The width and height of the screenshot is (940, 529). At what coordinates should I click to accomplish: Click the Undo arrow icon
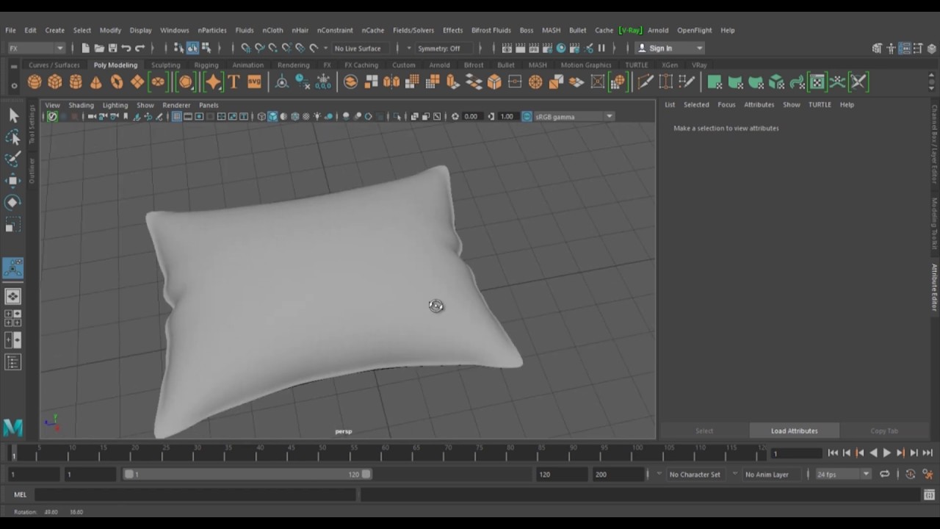click(x=126, y=48)
